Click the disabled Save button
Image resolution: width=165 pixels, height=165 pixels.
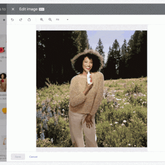click(x=18, y=157)
